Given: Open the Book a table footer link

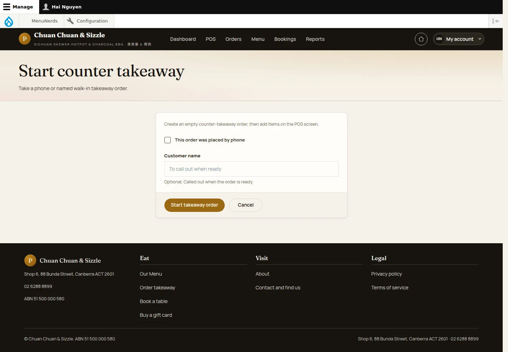Looking at the screenshot, I should pyautogui.click(x=154, y=301).
